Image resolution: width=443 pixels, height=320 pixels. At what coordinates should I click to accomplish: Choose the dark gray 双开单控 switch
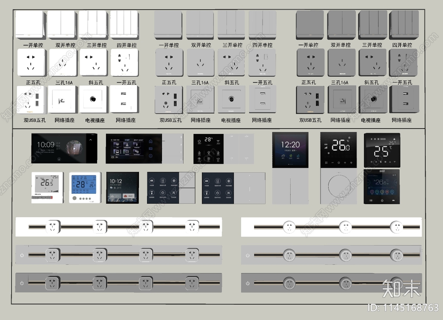click(342, 25)
